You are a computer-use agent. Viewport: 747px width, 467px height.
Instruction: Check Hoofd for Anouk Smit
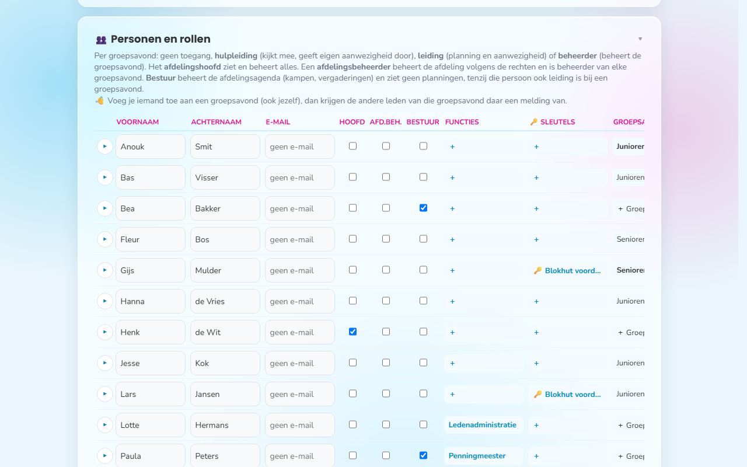pyautogui.click(x=352, y=146)
